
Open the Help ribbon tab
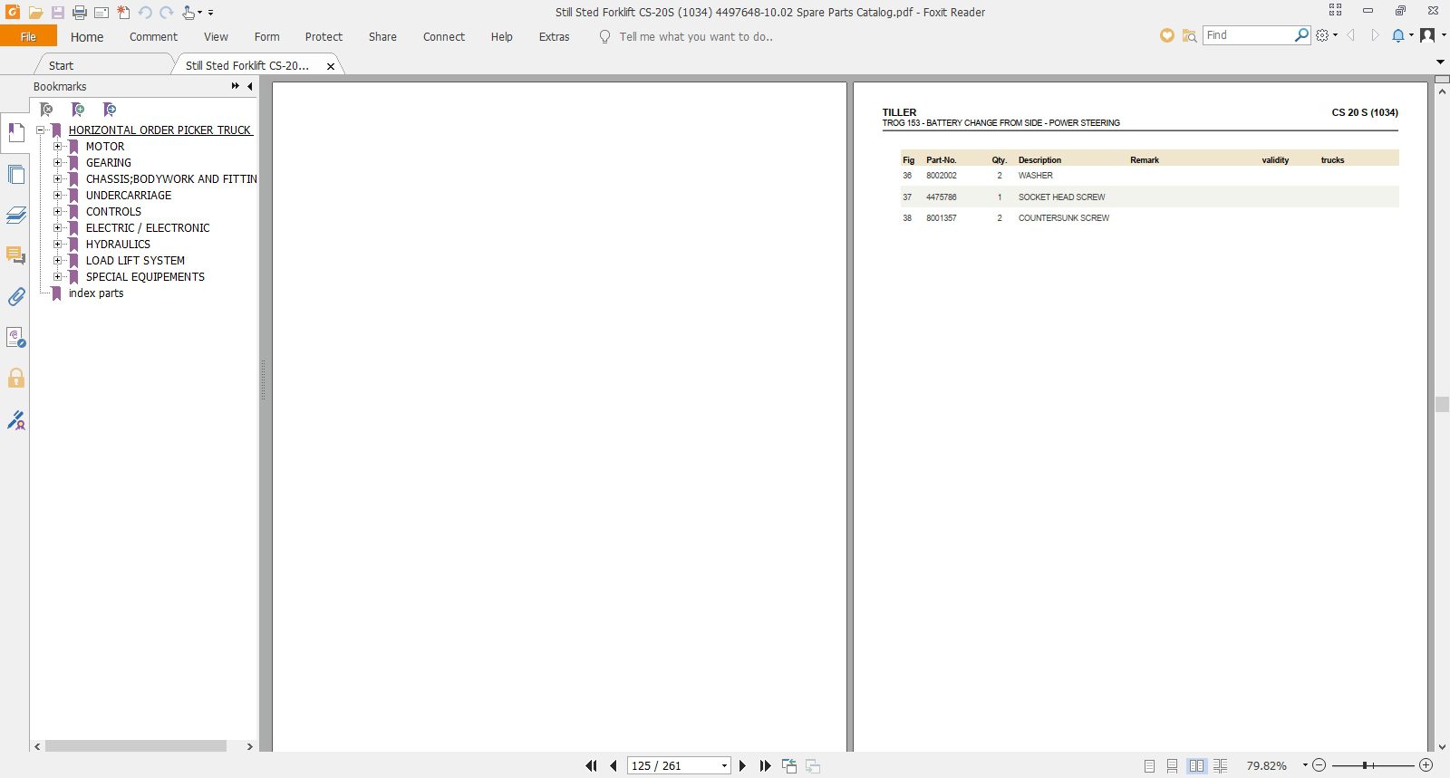[x=502, y=37]
